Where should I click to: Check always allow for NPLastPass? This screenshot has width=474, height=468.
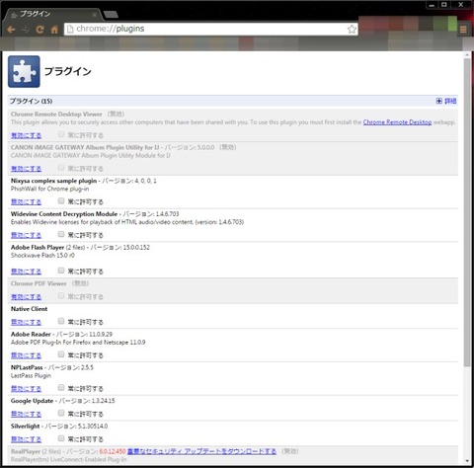point(61,387)
